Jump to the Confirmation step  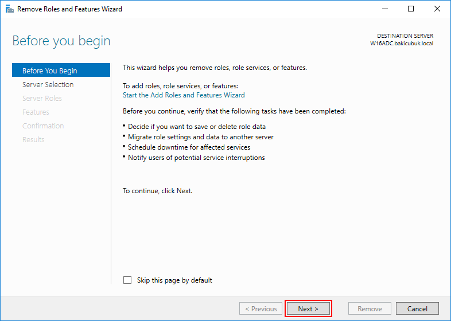coord(43,126)
